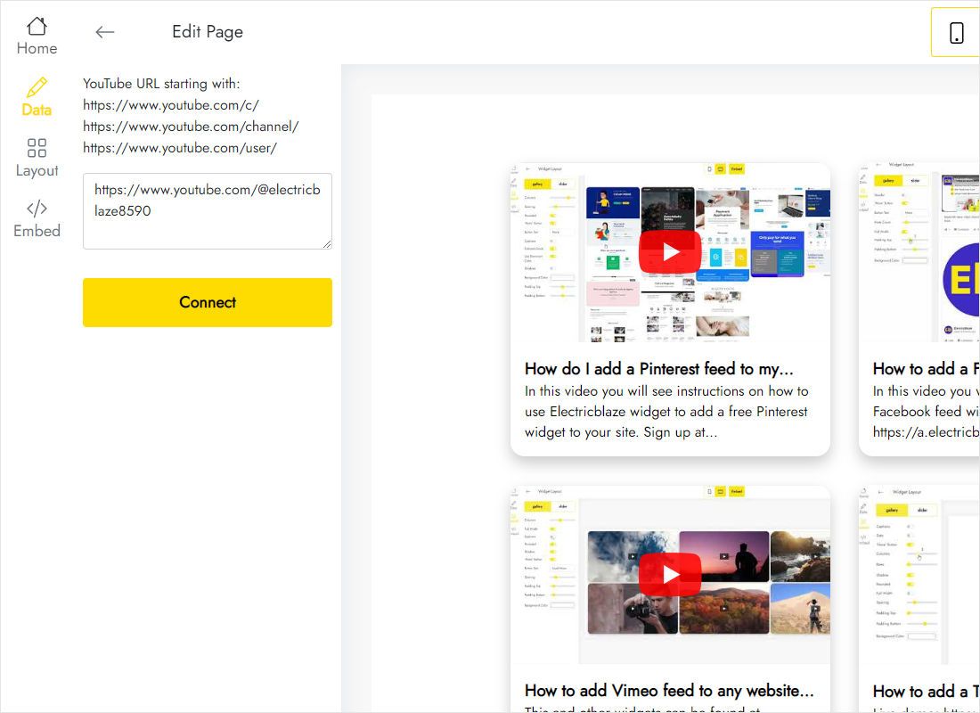Open the Pinterest feed video thumbnail
Viewport: 980px width, 713px height.
670,253
